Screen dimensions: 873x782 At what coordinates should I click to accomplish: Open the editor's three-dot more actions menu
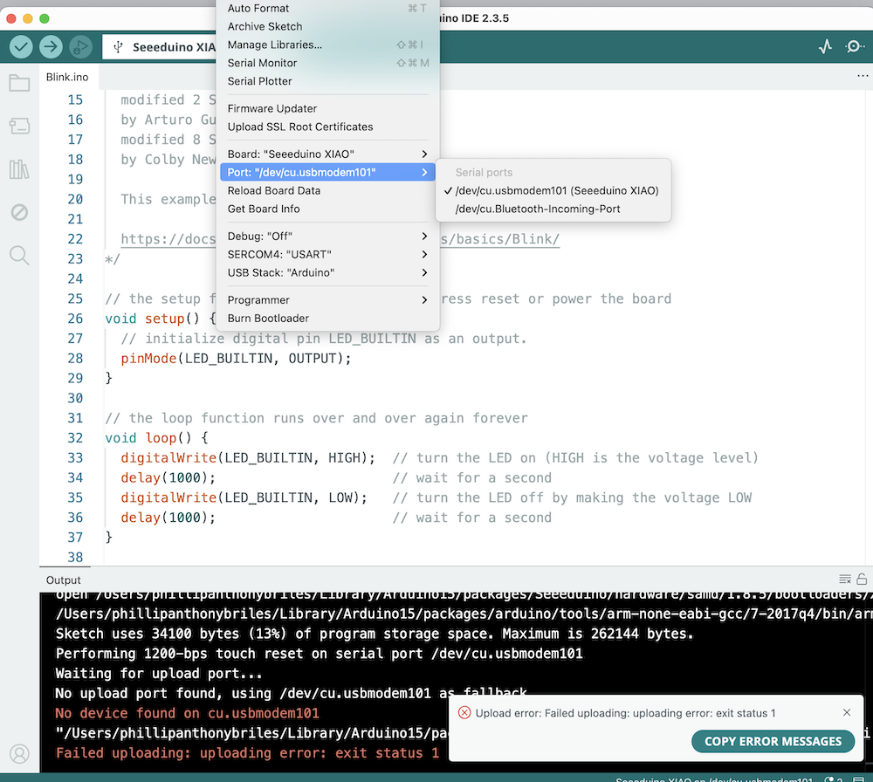(x=863, y=76)
